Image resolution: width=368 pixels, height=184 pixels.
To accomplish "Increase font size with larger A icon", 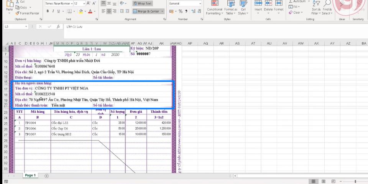I will (x=89, y=3).
